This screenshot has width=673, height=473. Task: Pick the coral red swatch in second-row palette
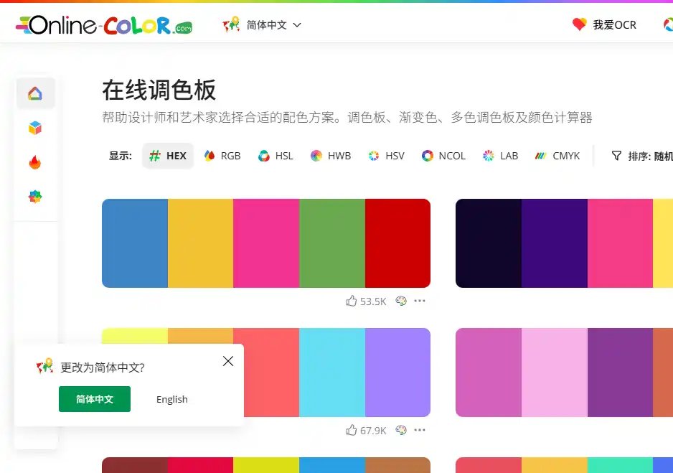(x=271, y=373)
